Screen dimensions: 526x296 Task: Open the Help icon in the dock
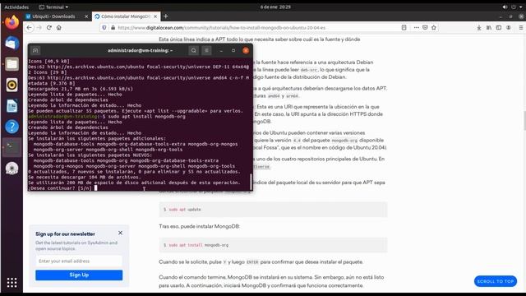point(12,127)
